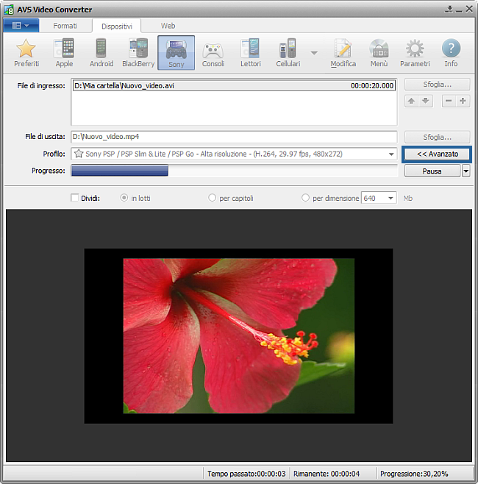Click the << Avanzato button

pos(437,154)
